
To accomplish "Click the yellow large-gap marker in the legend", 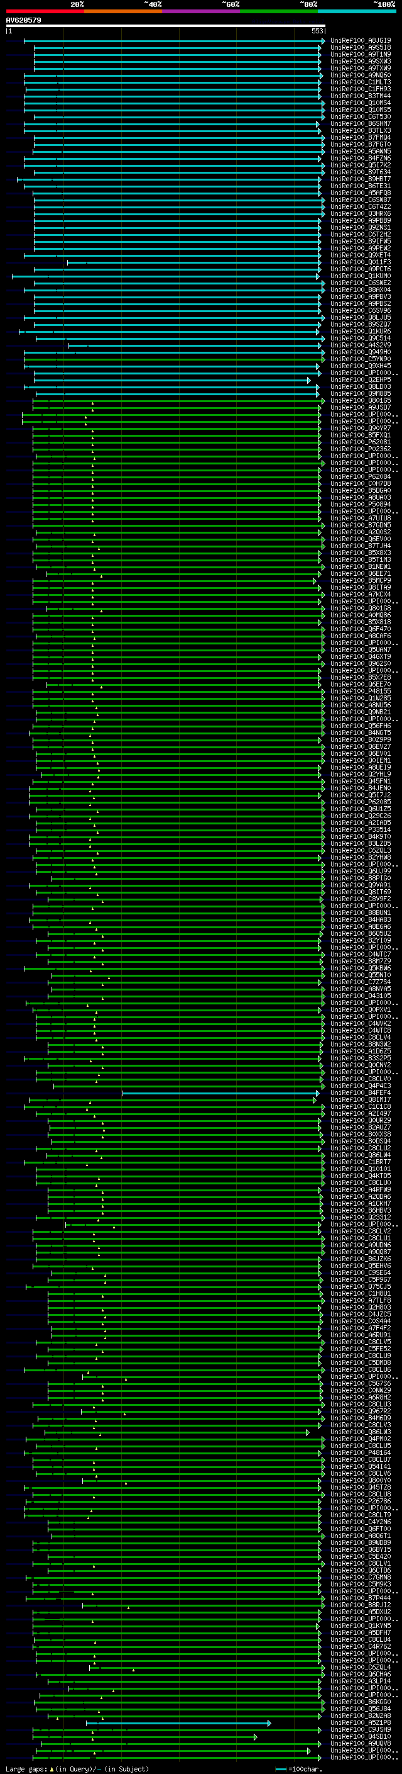I will pyautogui.click(x=52, y=1768).
